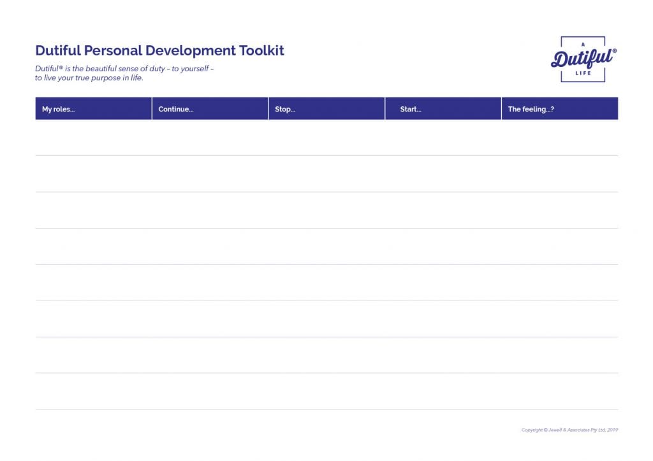Click the 'Start...' column header

coord(444,109)
